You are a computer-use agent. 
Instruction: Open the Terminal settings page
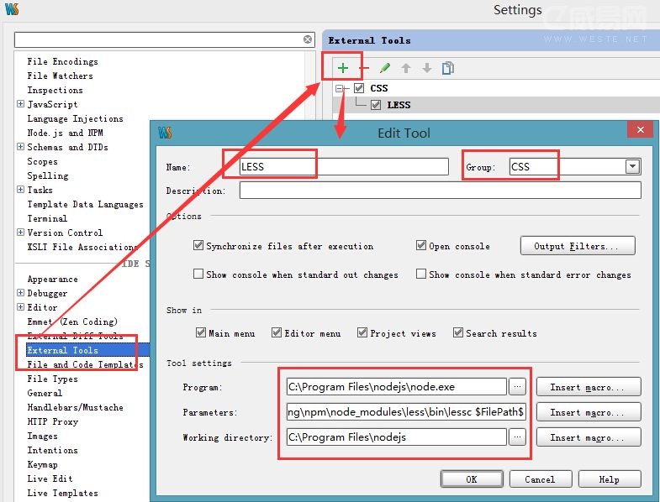(x=47, y=218)
